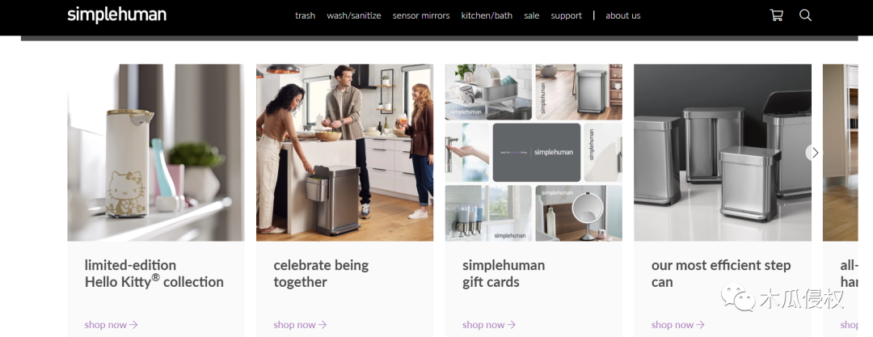The height and width of the screenshot is (337, 873).
Task: Click the limited-edition Hello Kitty collection heading
Action: pyautogui.click(x=154, y=273)
